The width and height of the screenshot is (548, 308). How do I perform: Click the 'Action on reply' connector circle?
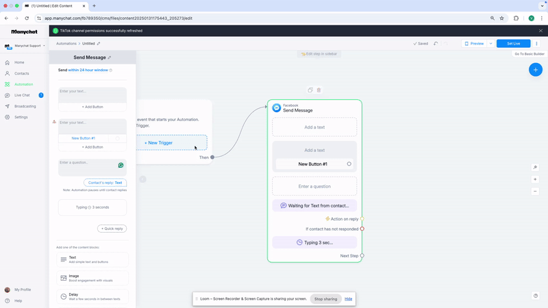(x=362, y=219)
